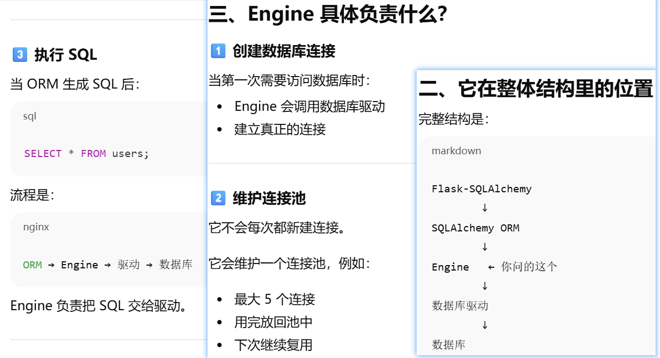The width and height of the screenshot is (660, 358).
Task: Select the SELECT * FROM users; code line
Action: [86, 154]
